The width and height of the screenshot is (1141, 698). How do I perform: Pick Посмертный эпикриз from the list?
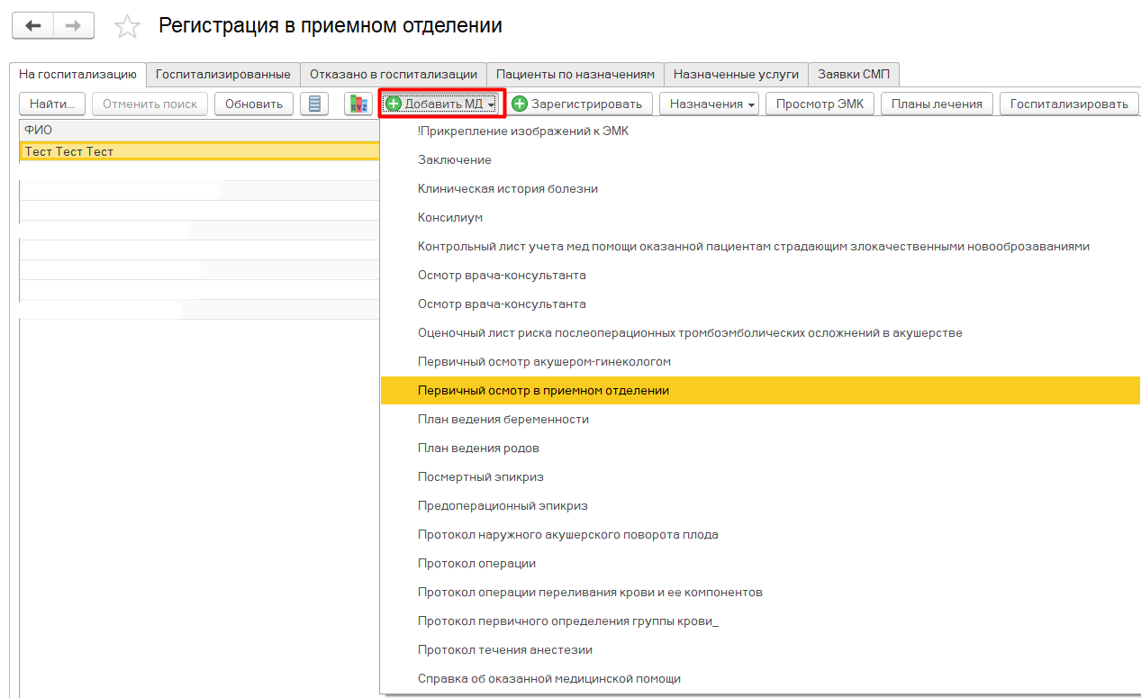(x=481, y=477)
